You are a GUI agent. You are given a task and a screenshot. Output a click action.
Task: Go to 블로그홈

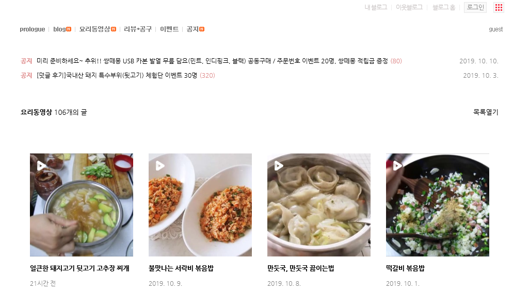point(444,7)
